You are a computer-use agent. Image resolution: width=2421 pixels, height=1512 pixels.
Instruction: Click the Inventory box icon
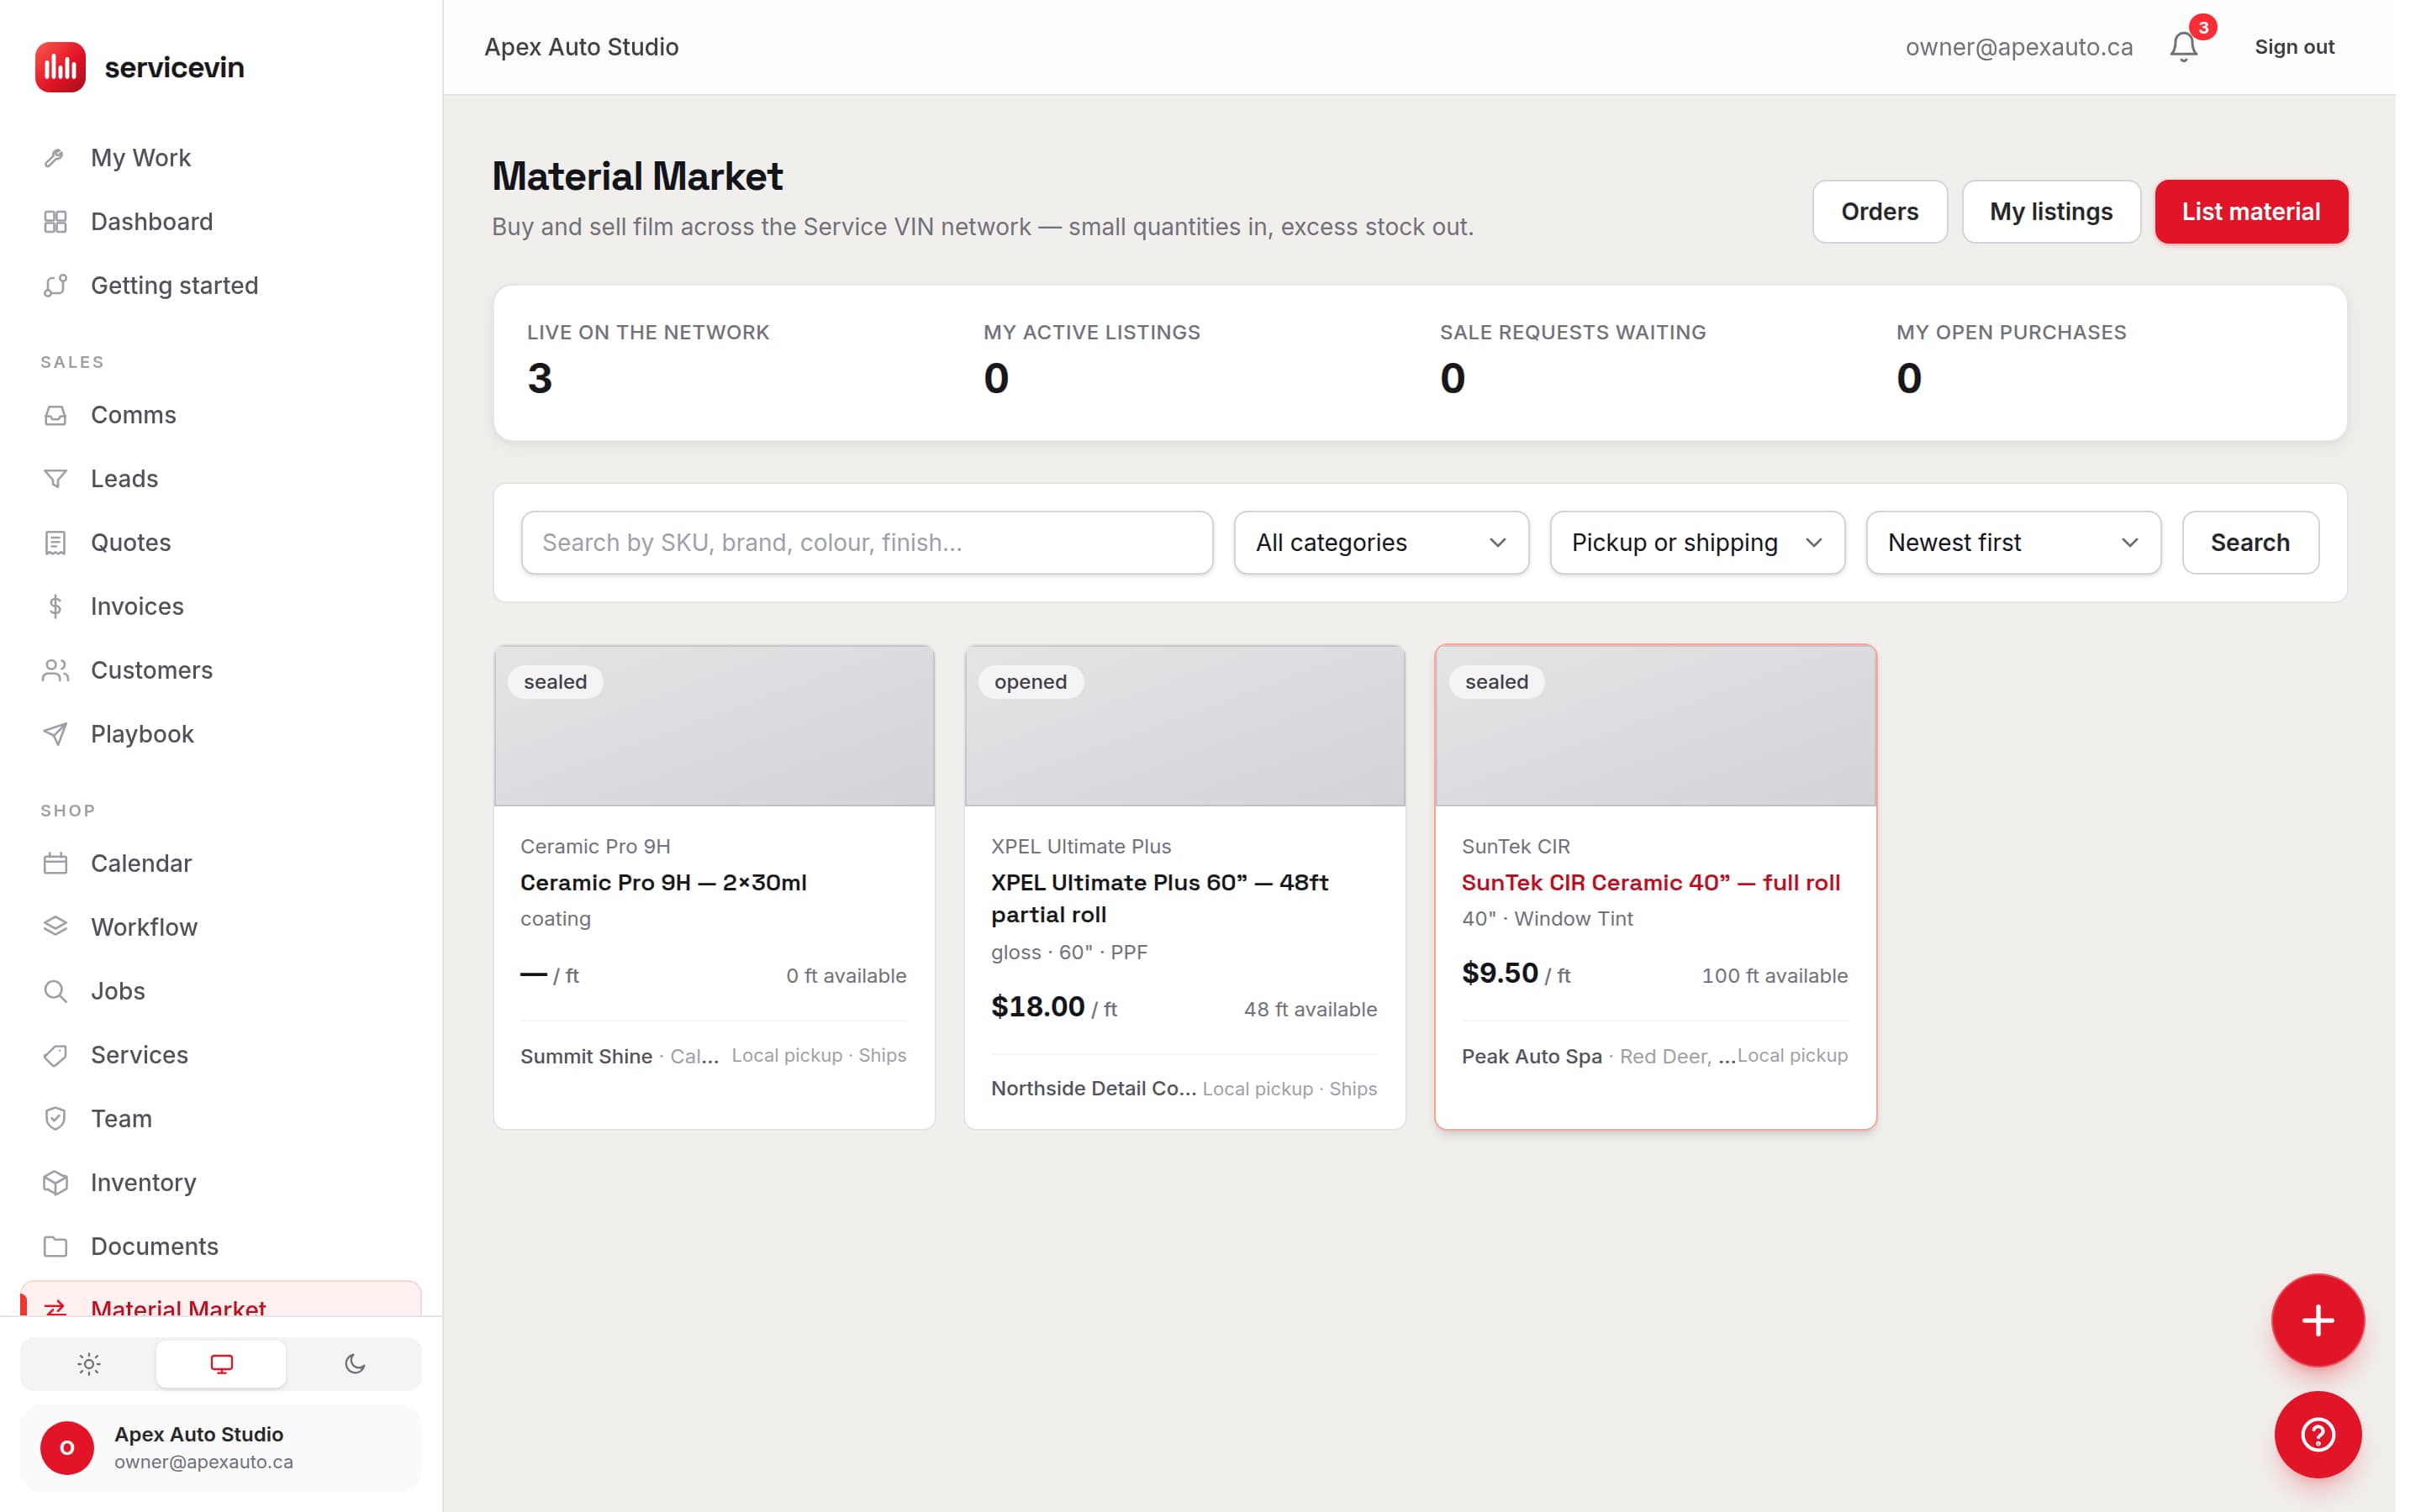[x=55, y=1183]
